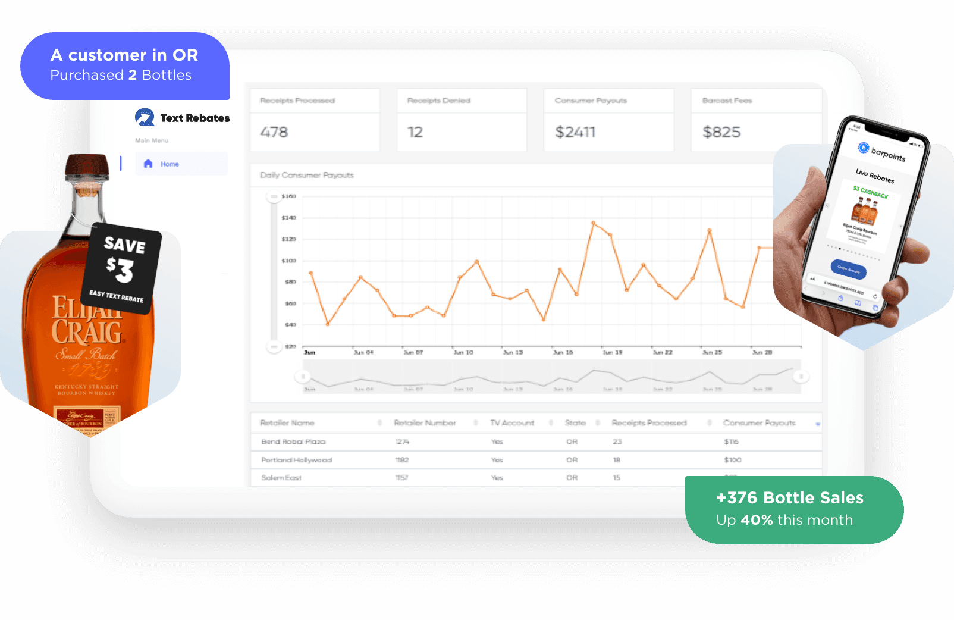
Task: Select the Bend Robal Plaza retailer row
Action: click(x=293, y=441)
